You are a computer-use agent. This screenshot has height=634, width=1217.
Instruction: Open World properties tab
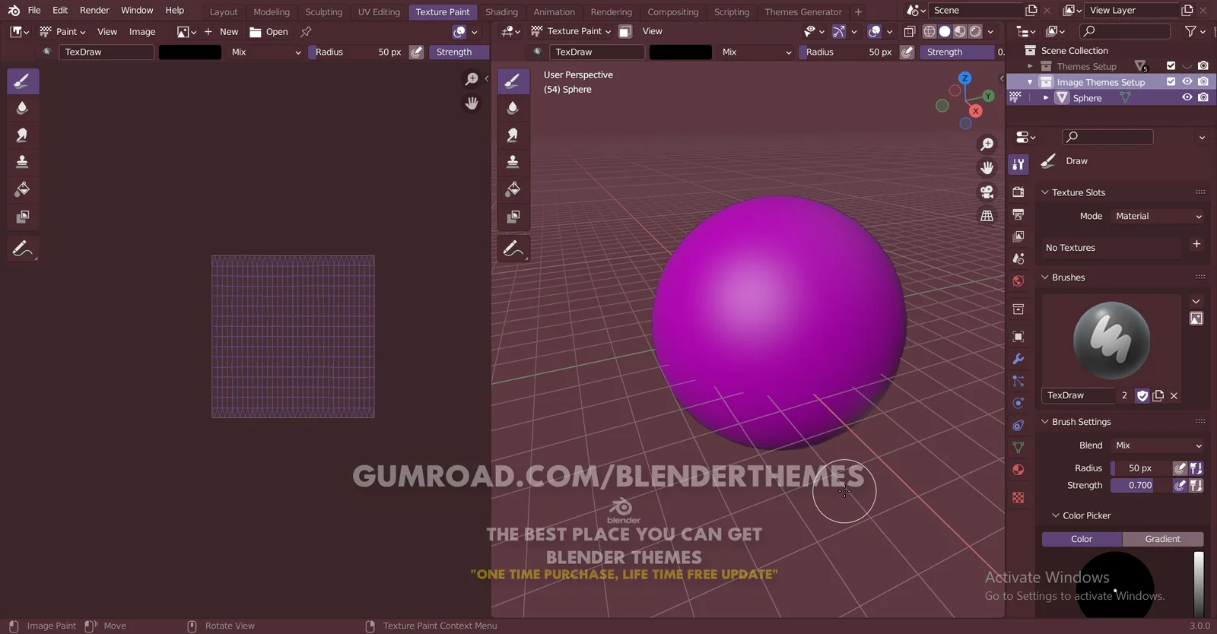1018,281
